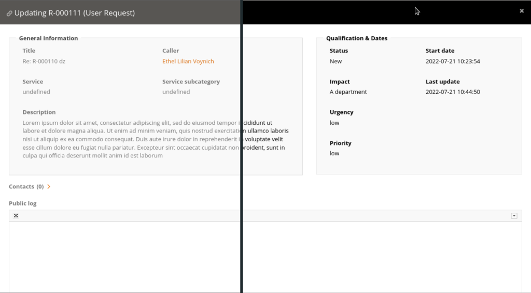Click the Status value New
Viewport: 531px width, 293px height.
tap(336, 61)
